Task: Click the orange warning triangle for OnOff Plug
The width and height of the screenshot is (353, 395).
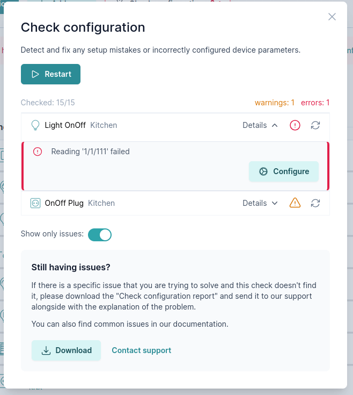Action: pyautogui.click(x=295, y=203)
